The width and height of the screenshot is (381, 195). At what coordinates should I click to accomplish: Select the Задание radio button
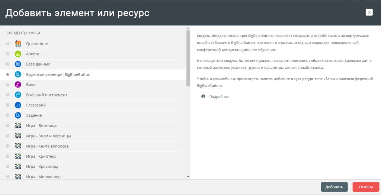(x=8, y=115)
